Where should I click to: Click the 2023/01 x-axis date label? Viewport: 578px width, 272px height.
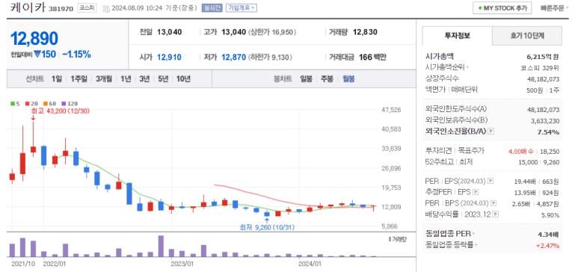pos(182,264)
